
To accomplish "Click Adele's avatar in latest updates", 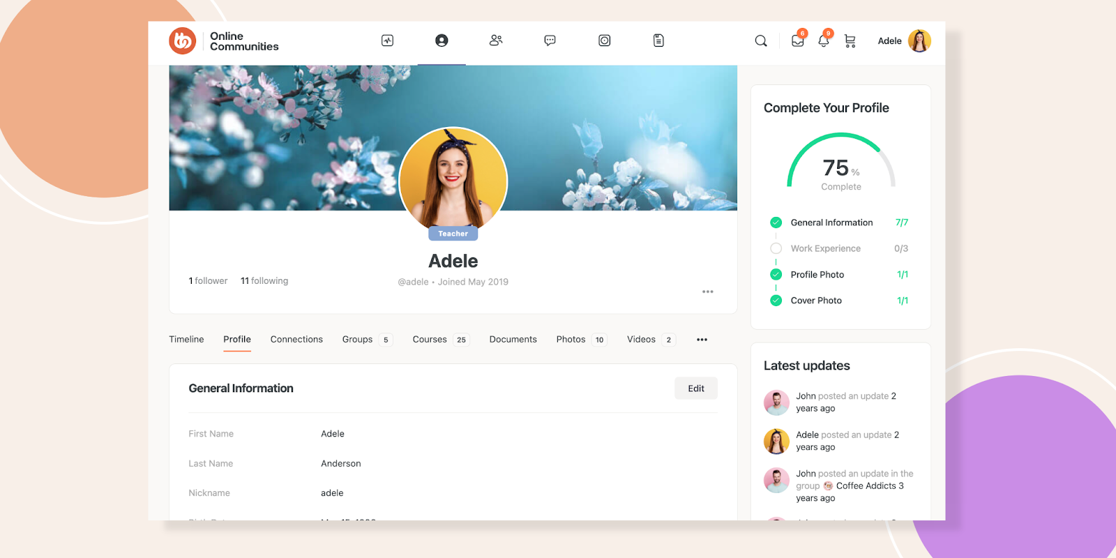I will 776,442.
